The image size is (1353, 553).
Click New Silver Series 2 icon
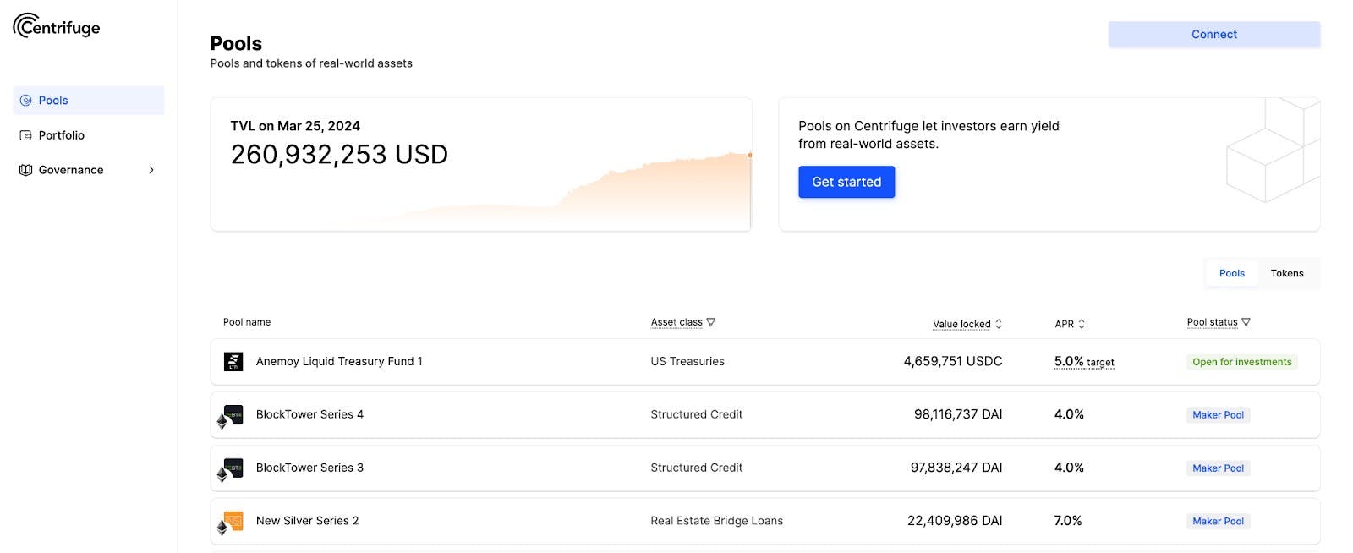[232, 522]
